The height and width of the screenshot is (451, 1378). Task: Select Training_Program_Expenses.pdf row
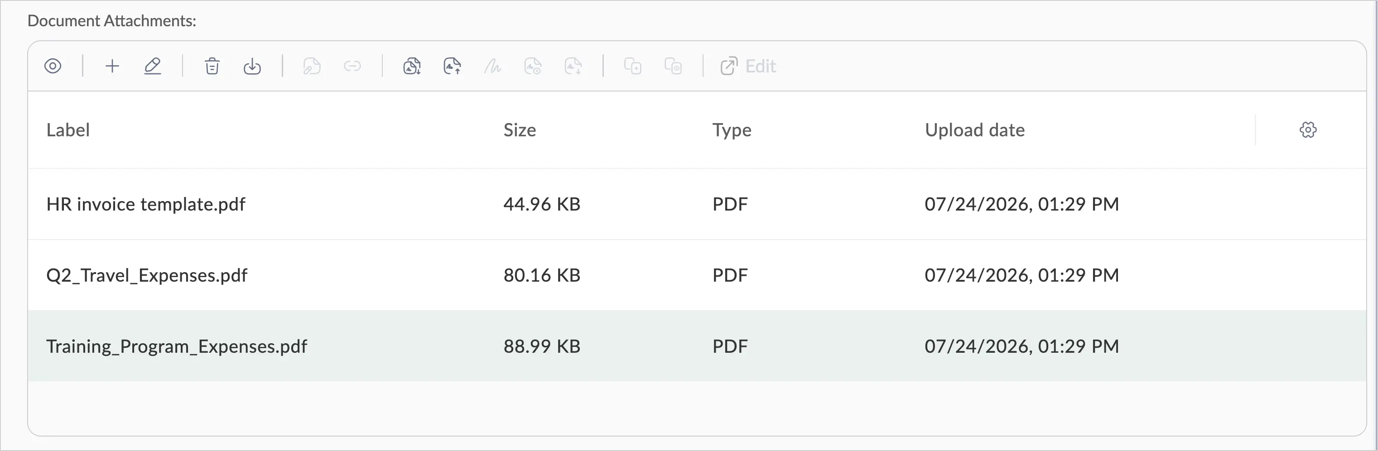coord(697,346)
